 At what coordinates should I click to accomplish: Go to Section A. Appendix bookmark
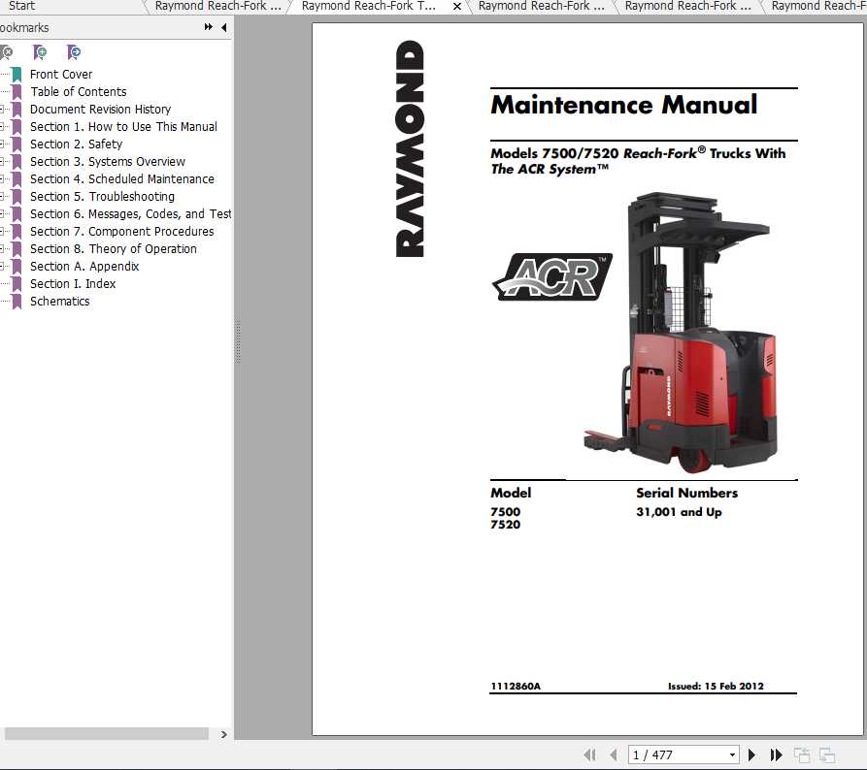click(84, 267)
